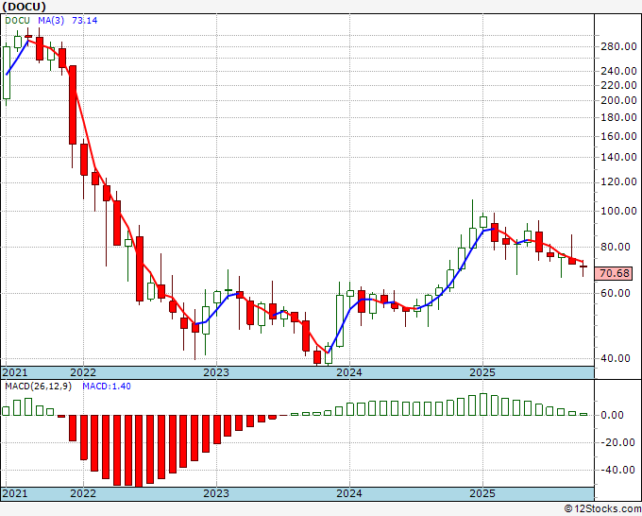This screenshot has width=642, height=516.
Task: Click the 220.00 price axis label
Action: point(618,86)
